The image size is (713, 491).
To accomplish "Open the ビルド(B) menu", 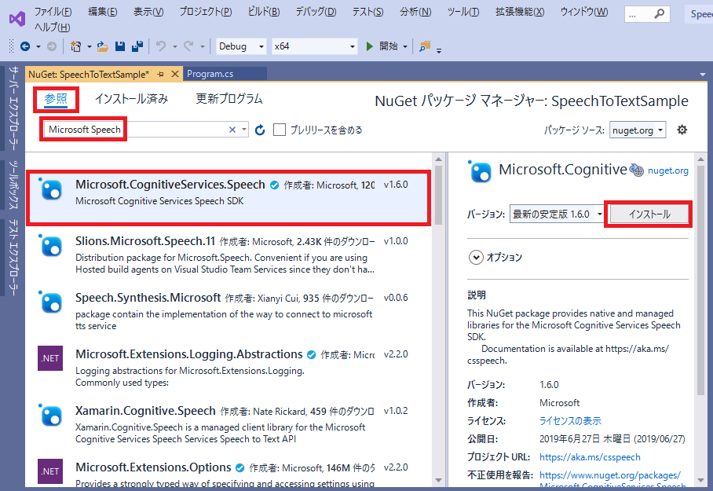I will 264,12.
